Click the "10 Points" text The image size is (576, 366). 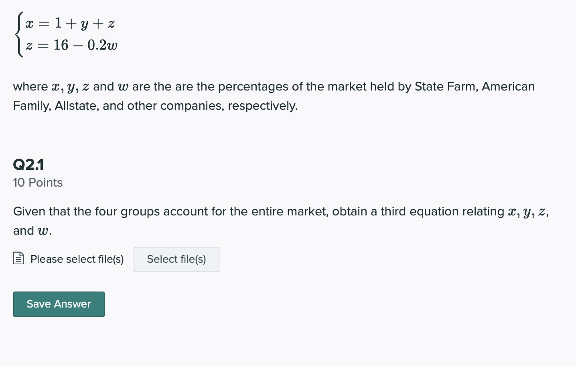click(38, 183)
